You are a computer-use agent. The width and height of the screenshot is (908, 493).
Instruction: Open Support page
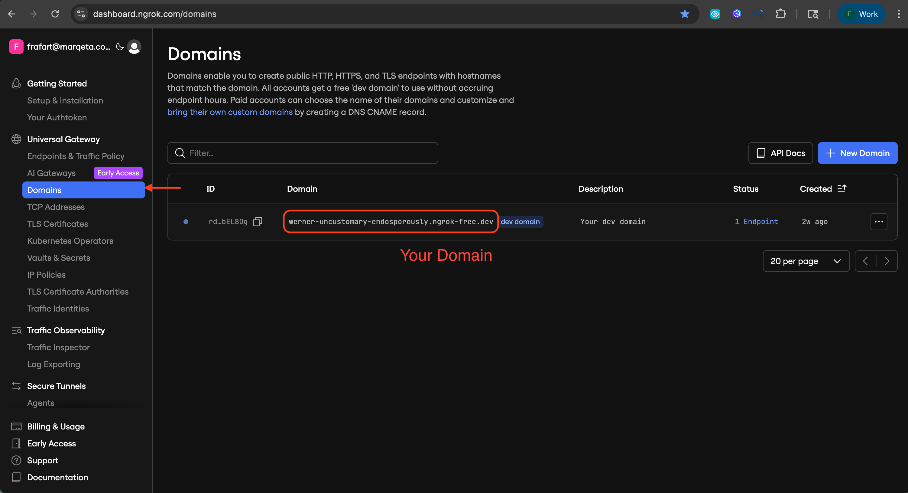coord(42,461)
